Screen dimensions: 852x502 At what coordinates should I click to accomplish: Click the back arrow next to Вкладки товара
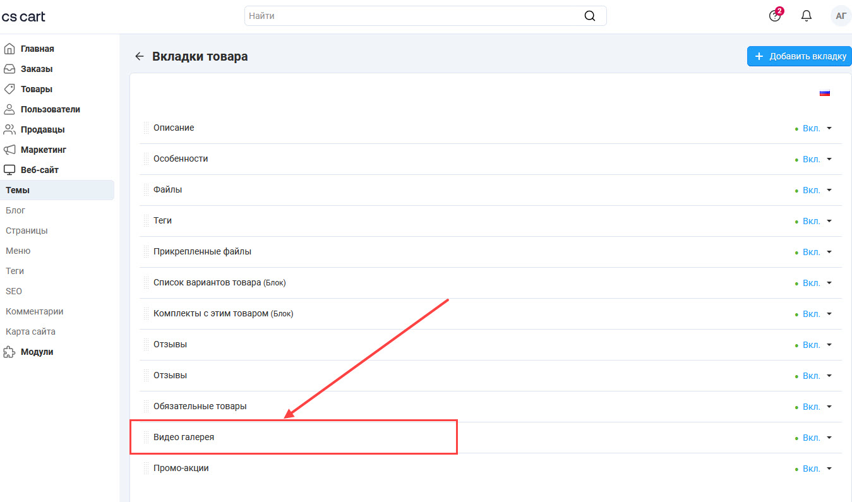[140, 57]
